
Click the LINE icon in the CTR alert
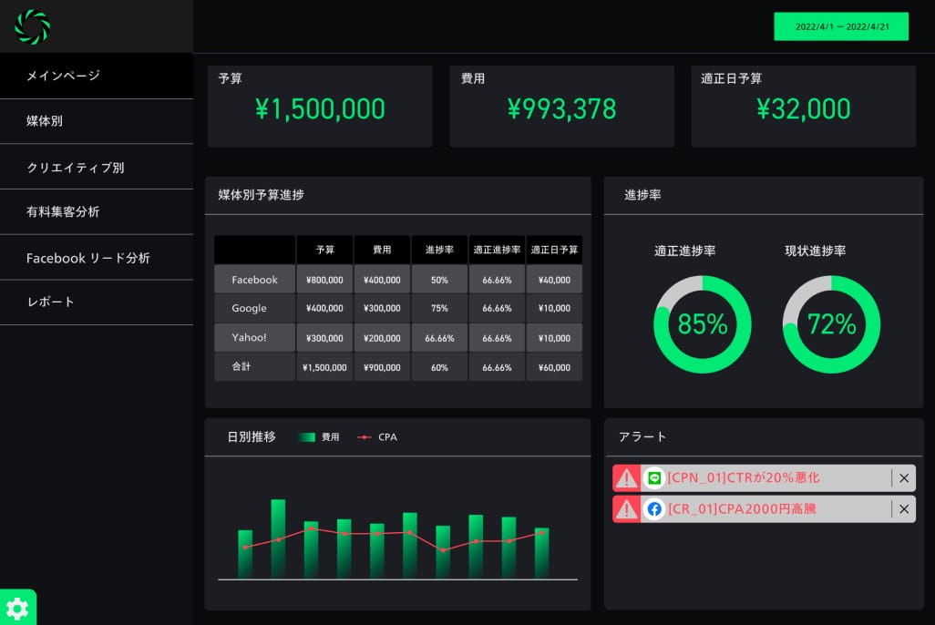(x=653, y=478)
